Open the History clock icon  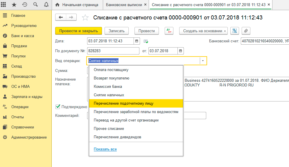[x=25, y=5]
